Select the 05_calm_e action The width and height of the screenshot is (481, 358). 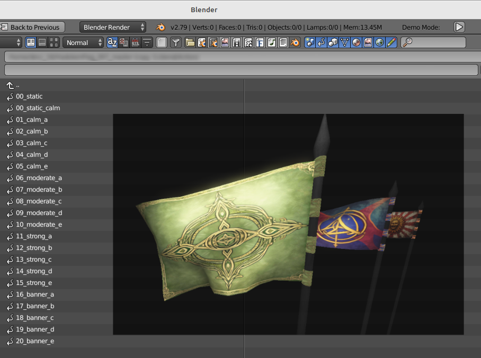[32, 166]
